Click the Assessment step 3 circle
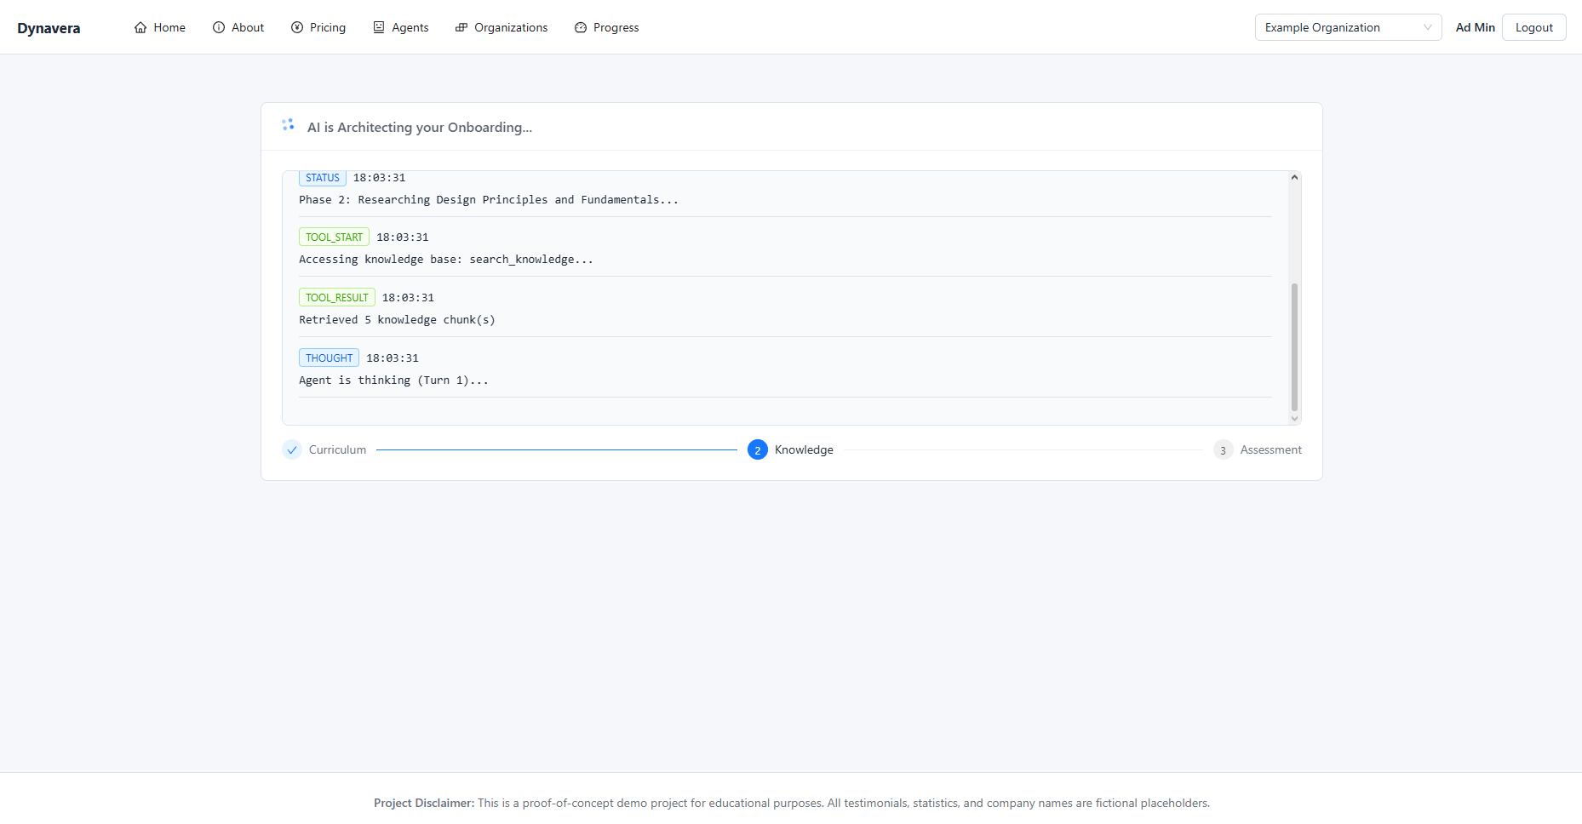 (x=1224, y=449)
